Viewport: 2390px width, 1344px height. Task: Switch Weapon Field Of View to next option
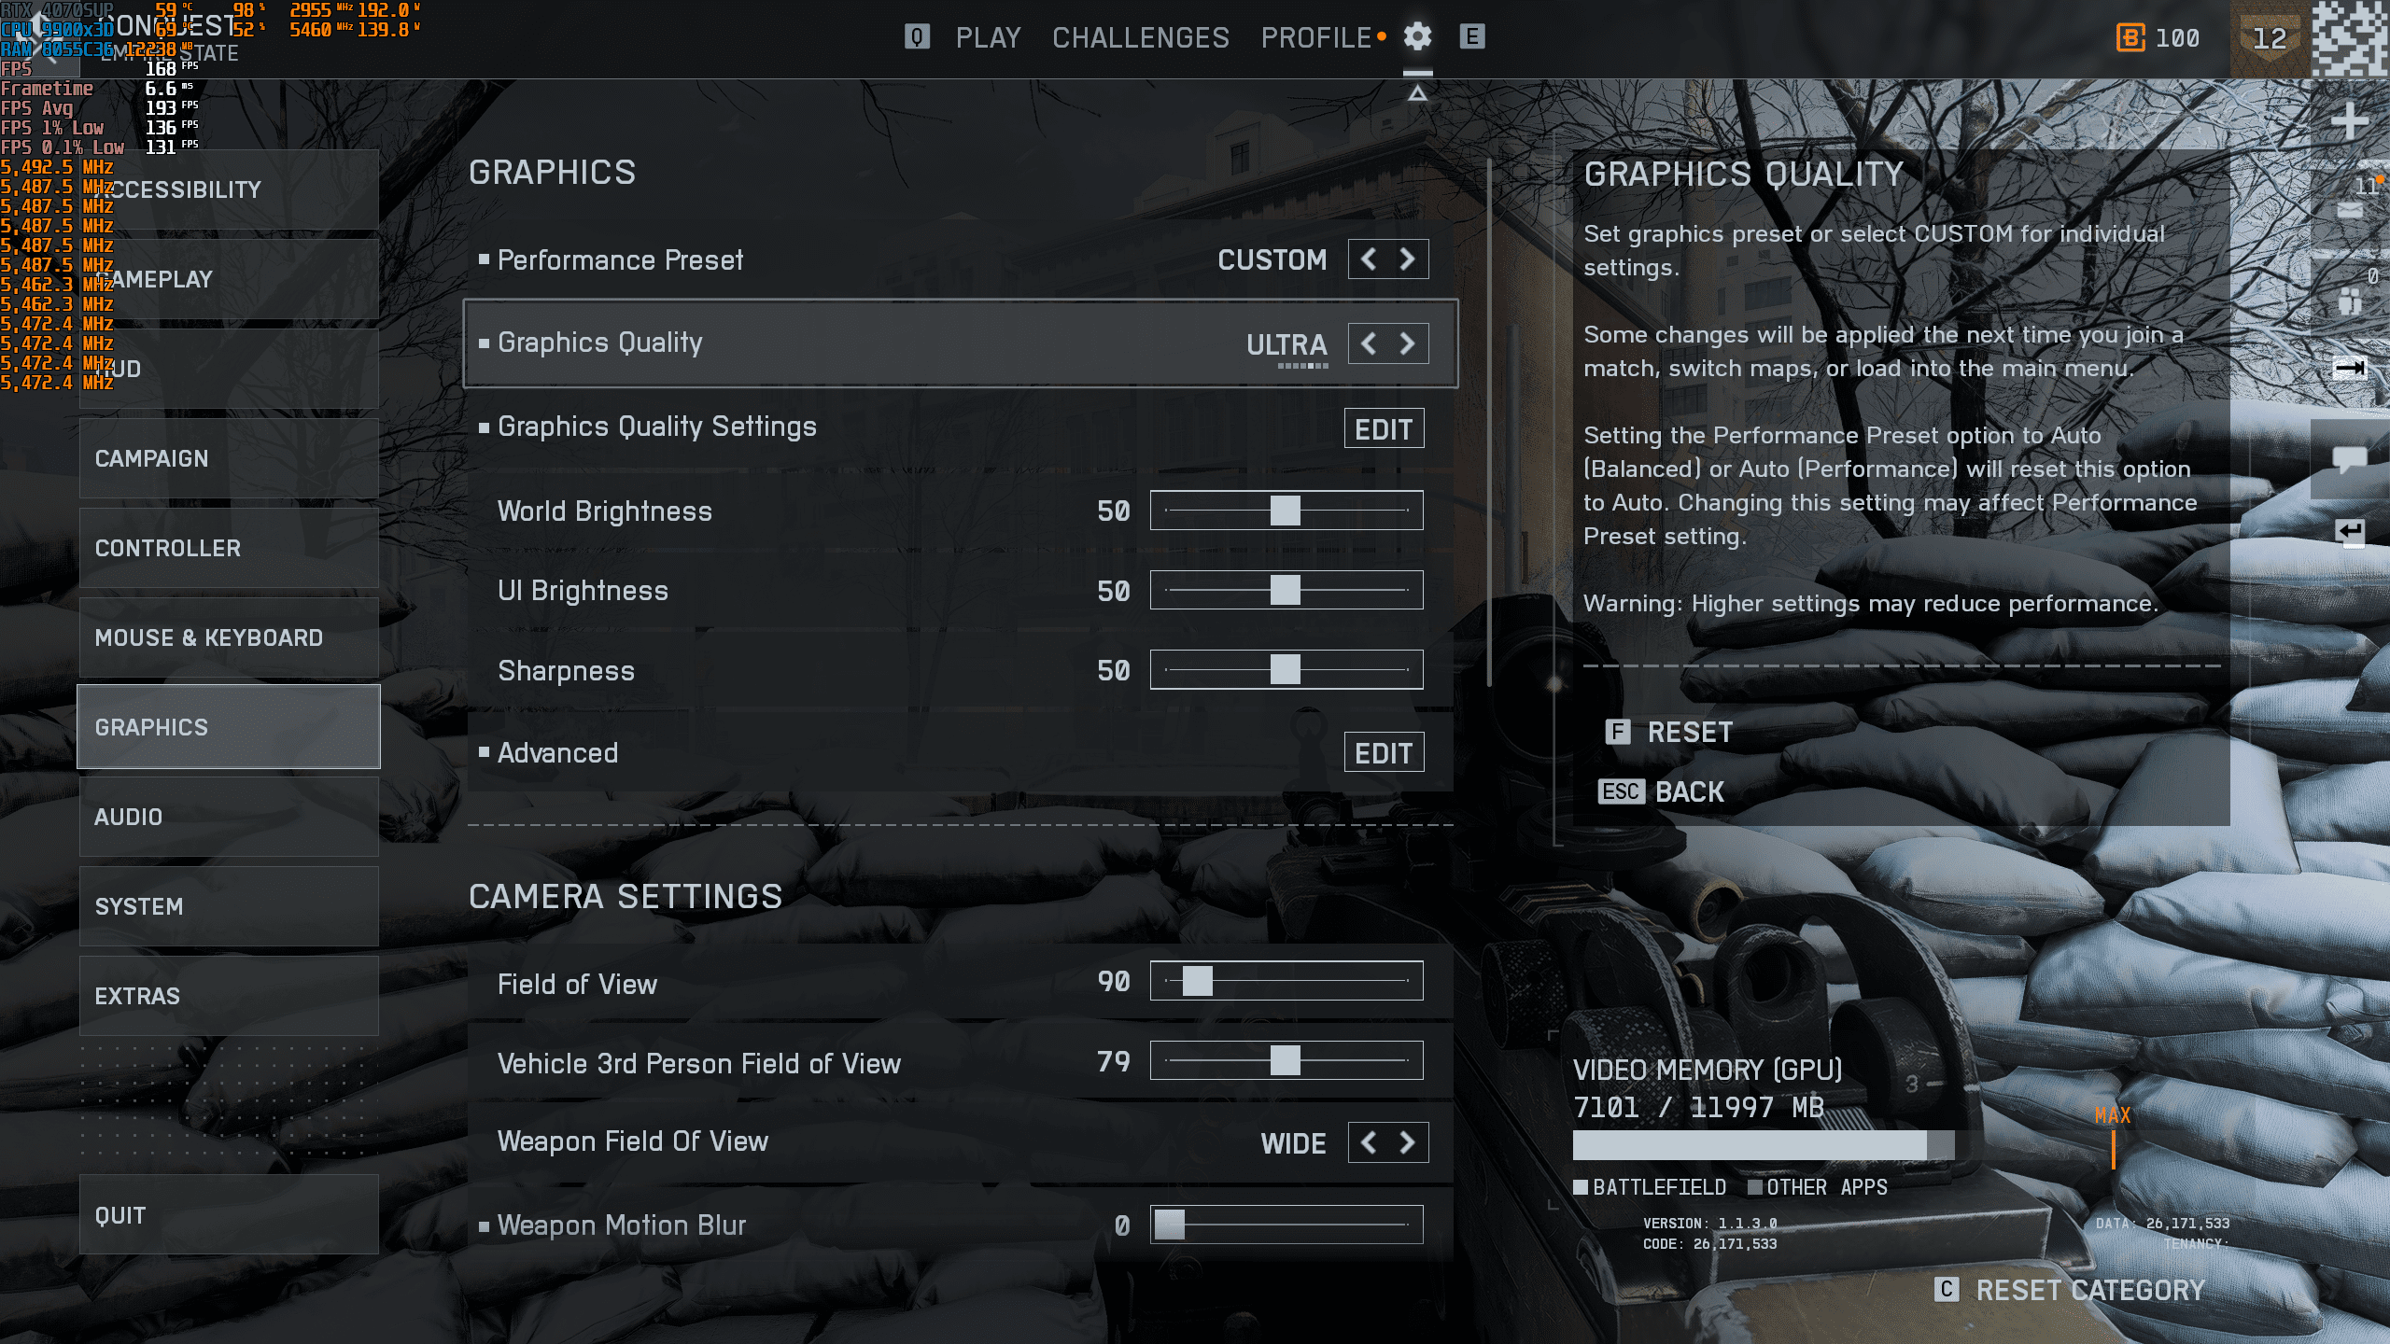pos(1407,1142)
